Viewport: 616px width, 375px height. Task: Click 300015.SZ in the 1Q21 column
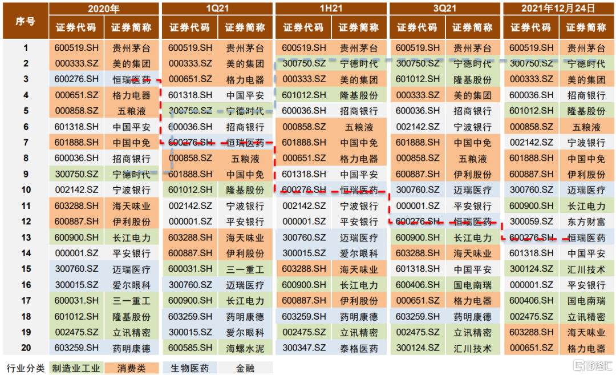[190, 332]
